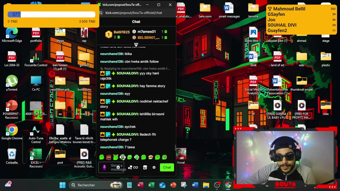The image size is (340, 191).
Task: Select the smart messages Word document
Action: coord(229,11)
